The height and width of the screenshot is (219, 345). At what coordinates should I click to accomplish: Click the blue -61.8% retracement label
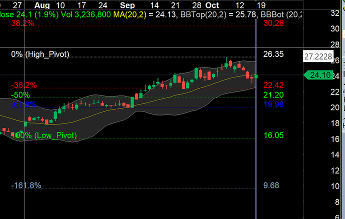[24, 104]
